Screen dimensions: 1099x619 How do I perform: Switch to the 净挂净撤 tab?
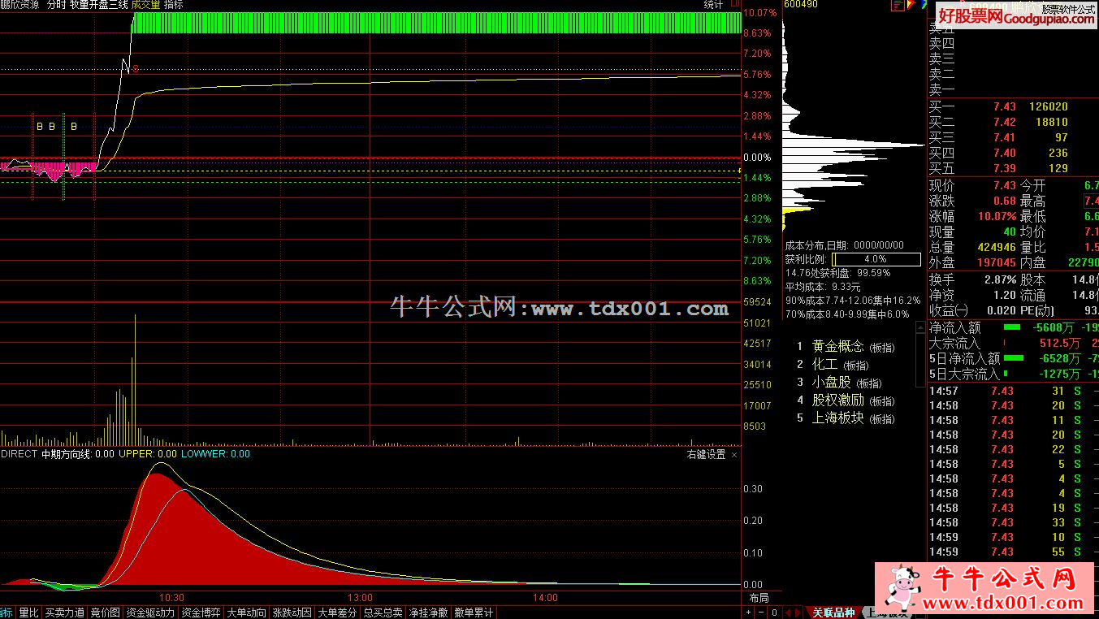428,613
